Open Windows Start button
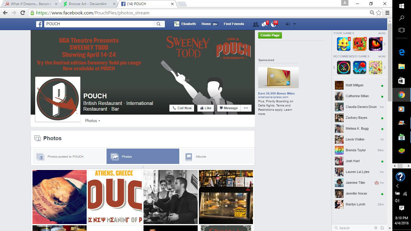 (401, 6)
